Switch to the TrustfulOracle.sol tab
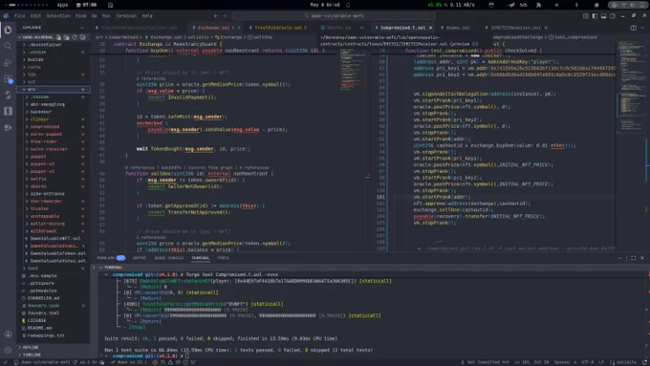The height and width of the screenshot is (366, 650). (278, 28)
